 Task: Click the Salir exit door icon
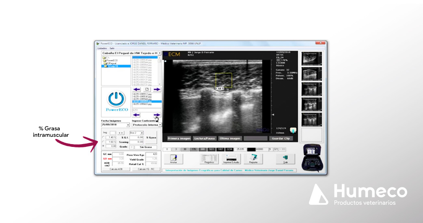(x=285, y=159)
